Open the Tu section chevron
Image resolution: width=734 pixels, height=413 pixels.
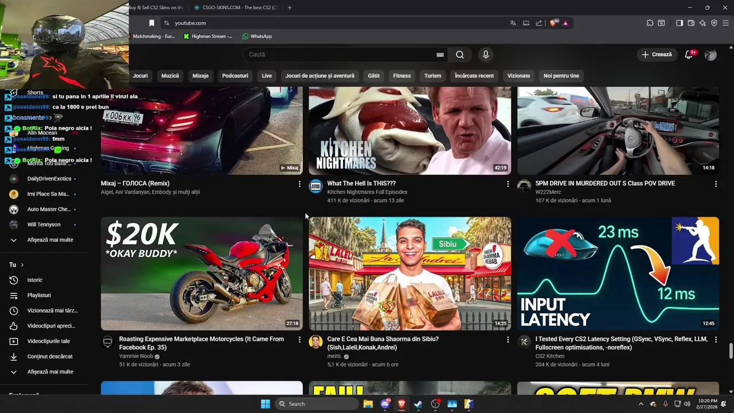pos(22,265)
